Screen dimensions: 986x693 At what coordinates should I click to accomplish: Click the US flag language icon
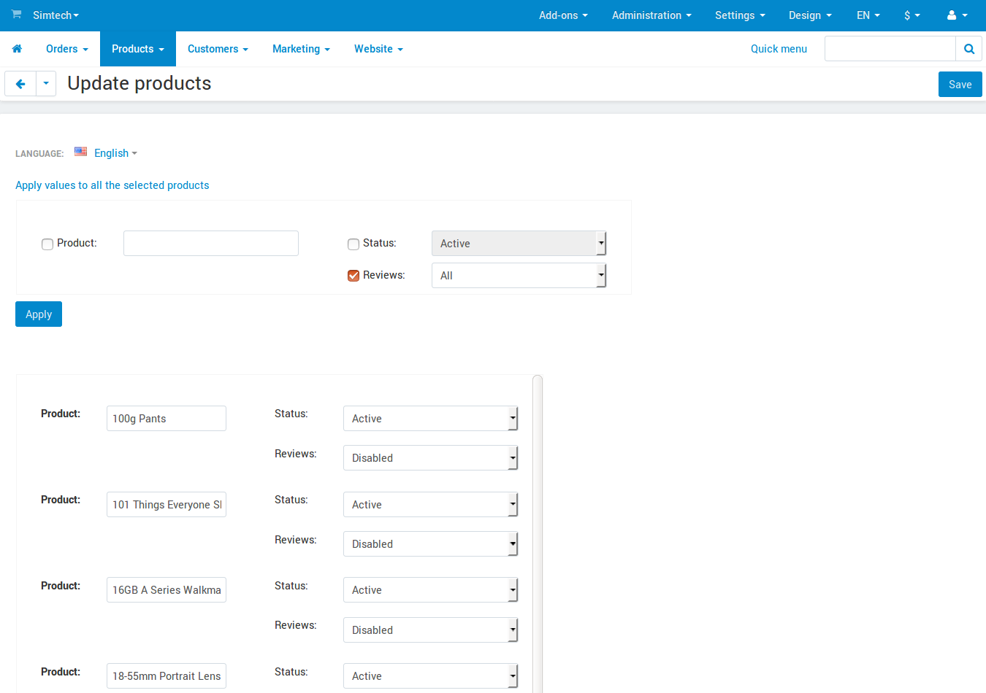(81, 152)
